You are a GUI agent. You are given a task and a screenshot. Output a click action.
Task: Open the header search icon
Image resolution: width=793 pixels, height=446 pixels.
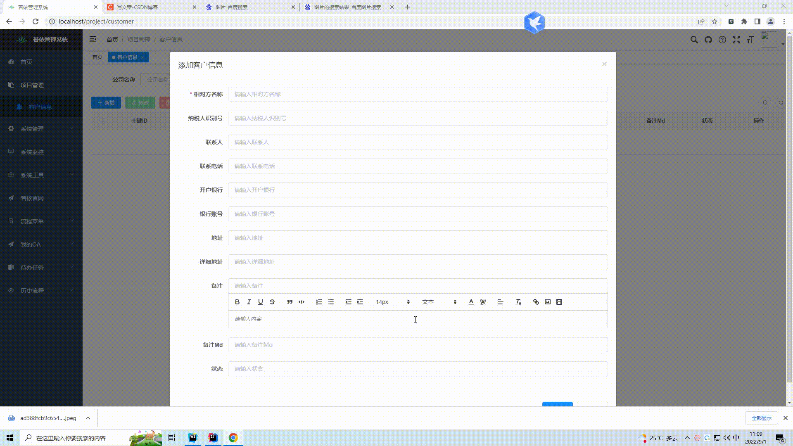coord(694,40)
